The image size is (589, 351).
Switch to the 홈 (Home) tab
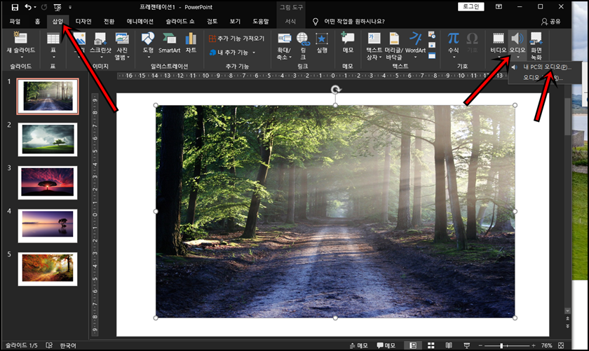click(37, 22)
